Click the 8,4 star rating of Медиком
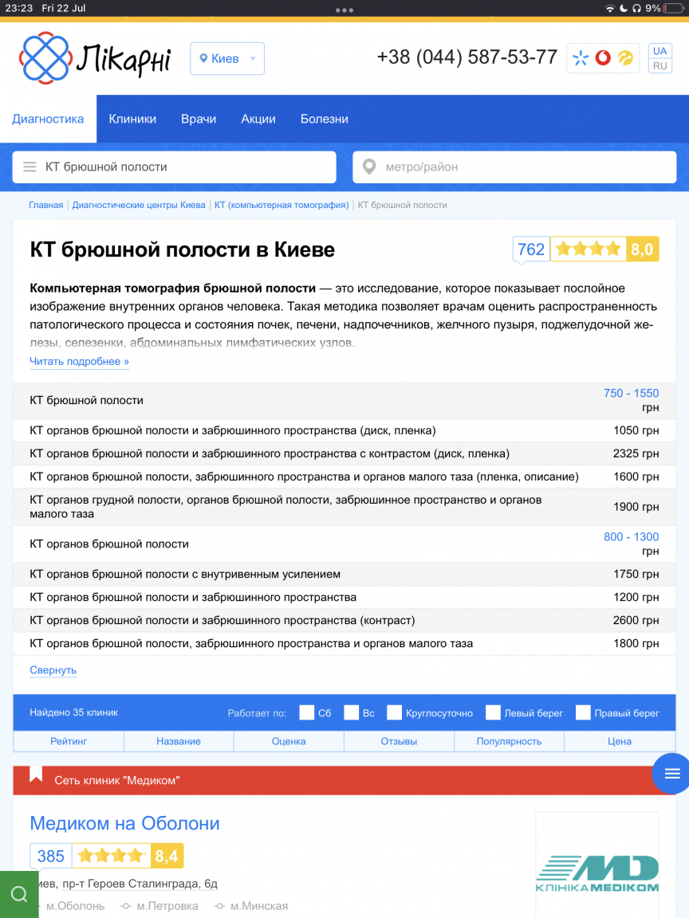 [128, 856]
